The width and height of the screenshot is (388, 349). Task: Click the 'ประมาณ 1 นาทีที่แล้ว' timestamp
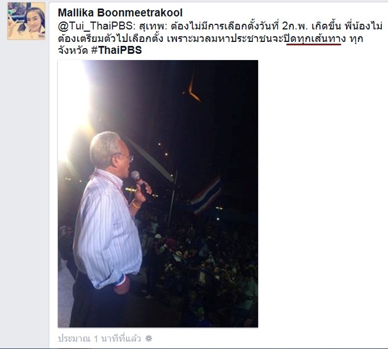99,338
